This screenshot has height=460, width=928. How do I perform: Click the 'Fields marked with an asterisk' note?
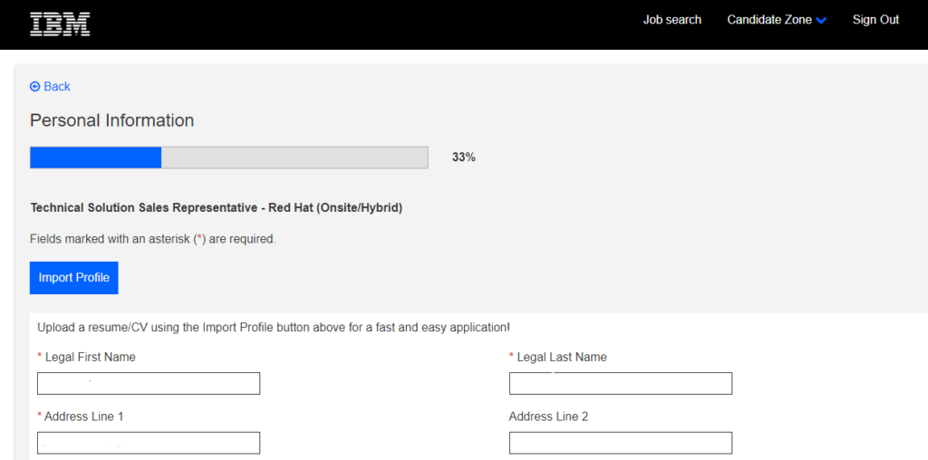click(x=152, y=239)
